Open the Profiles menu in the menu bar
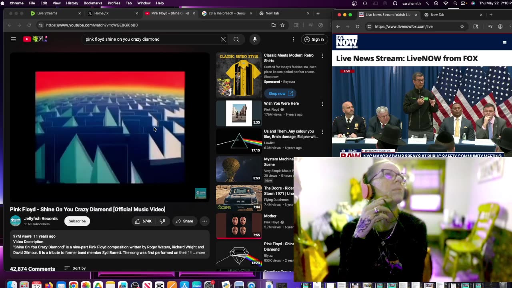The height and width of the screenshot is (288, 512). (x=114, y=3)
